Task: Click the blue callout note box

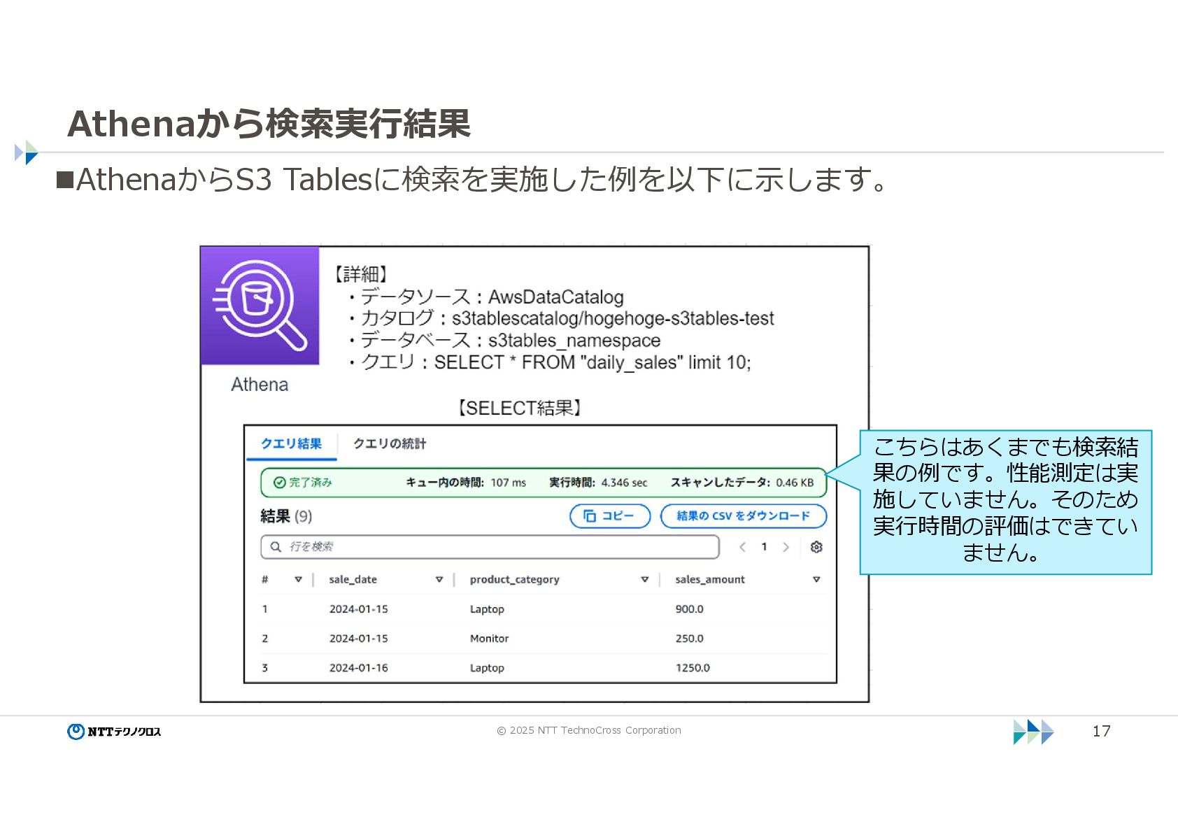Action: click(1005, 502)
